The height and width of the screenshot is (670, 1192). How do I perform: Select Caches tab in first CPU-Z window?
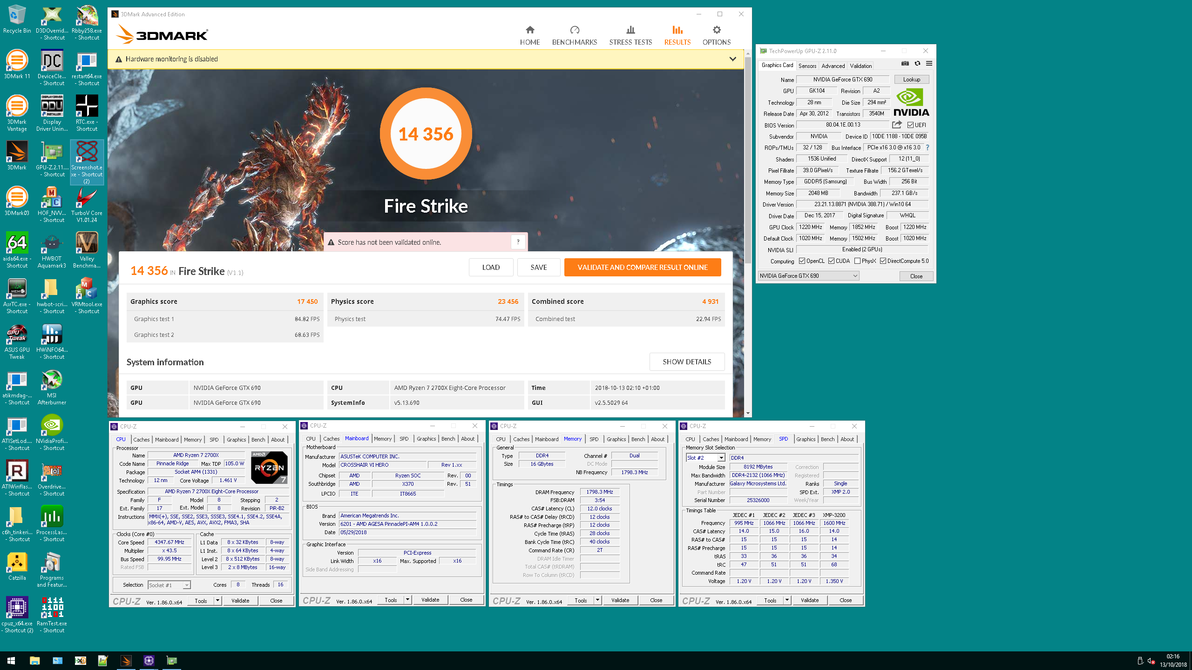click(142, 439)
